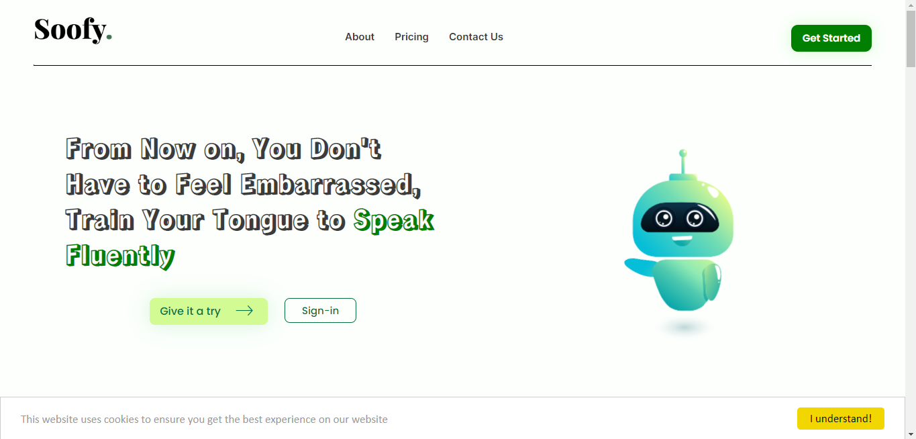Click the green Get Started button
916x439 pixels.
[831, 38]
